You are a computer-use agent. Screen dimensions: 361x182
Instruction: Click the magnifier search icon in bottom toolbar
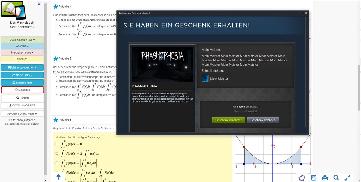[336, 177]
